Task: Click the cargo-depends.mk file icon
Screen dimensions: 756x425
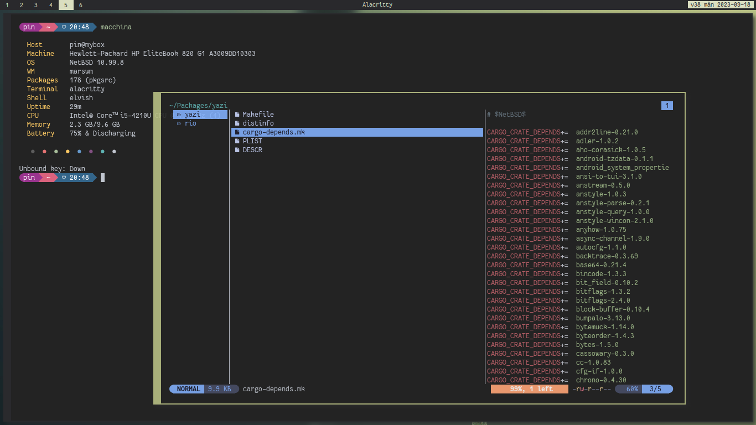Action: click(237, 132)
